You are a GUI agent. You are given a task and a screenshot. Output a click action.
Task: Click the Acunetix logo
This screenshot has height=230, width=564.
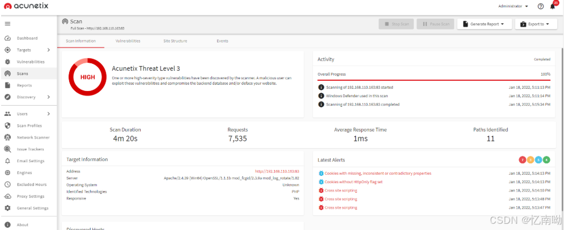tap(26, 6)
